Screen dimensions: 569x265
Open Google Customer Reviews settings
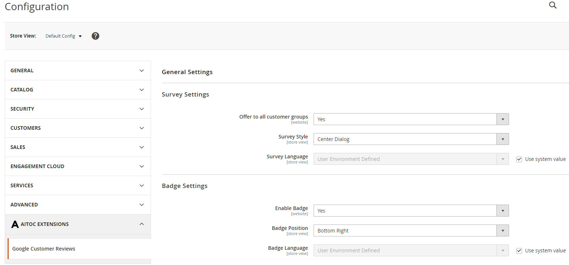(79, 249)
